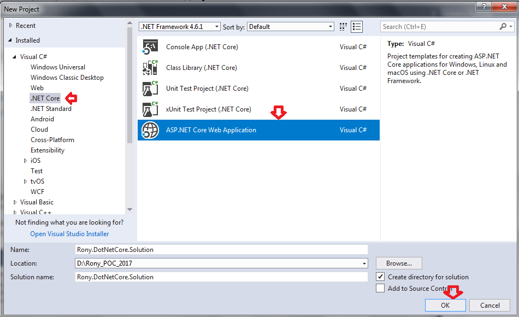
Task: Open the Location path dropdown arrow
Action: (364, 263)
